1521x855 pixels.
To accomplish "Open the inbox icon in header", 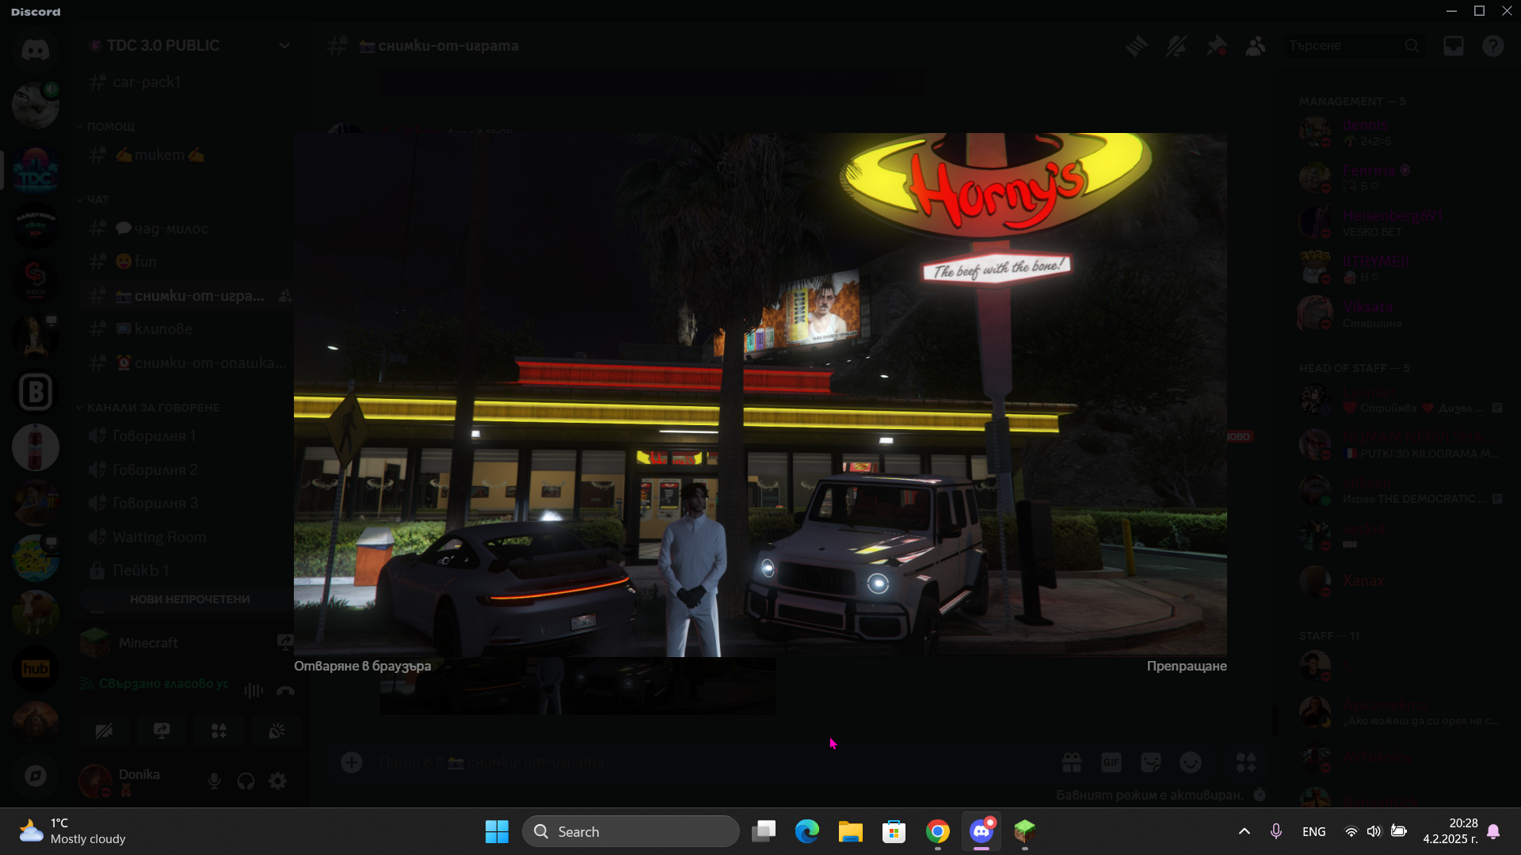I will point(1453,46).
